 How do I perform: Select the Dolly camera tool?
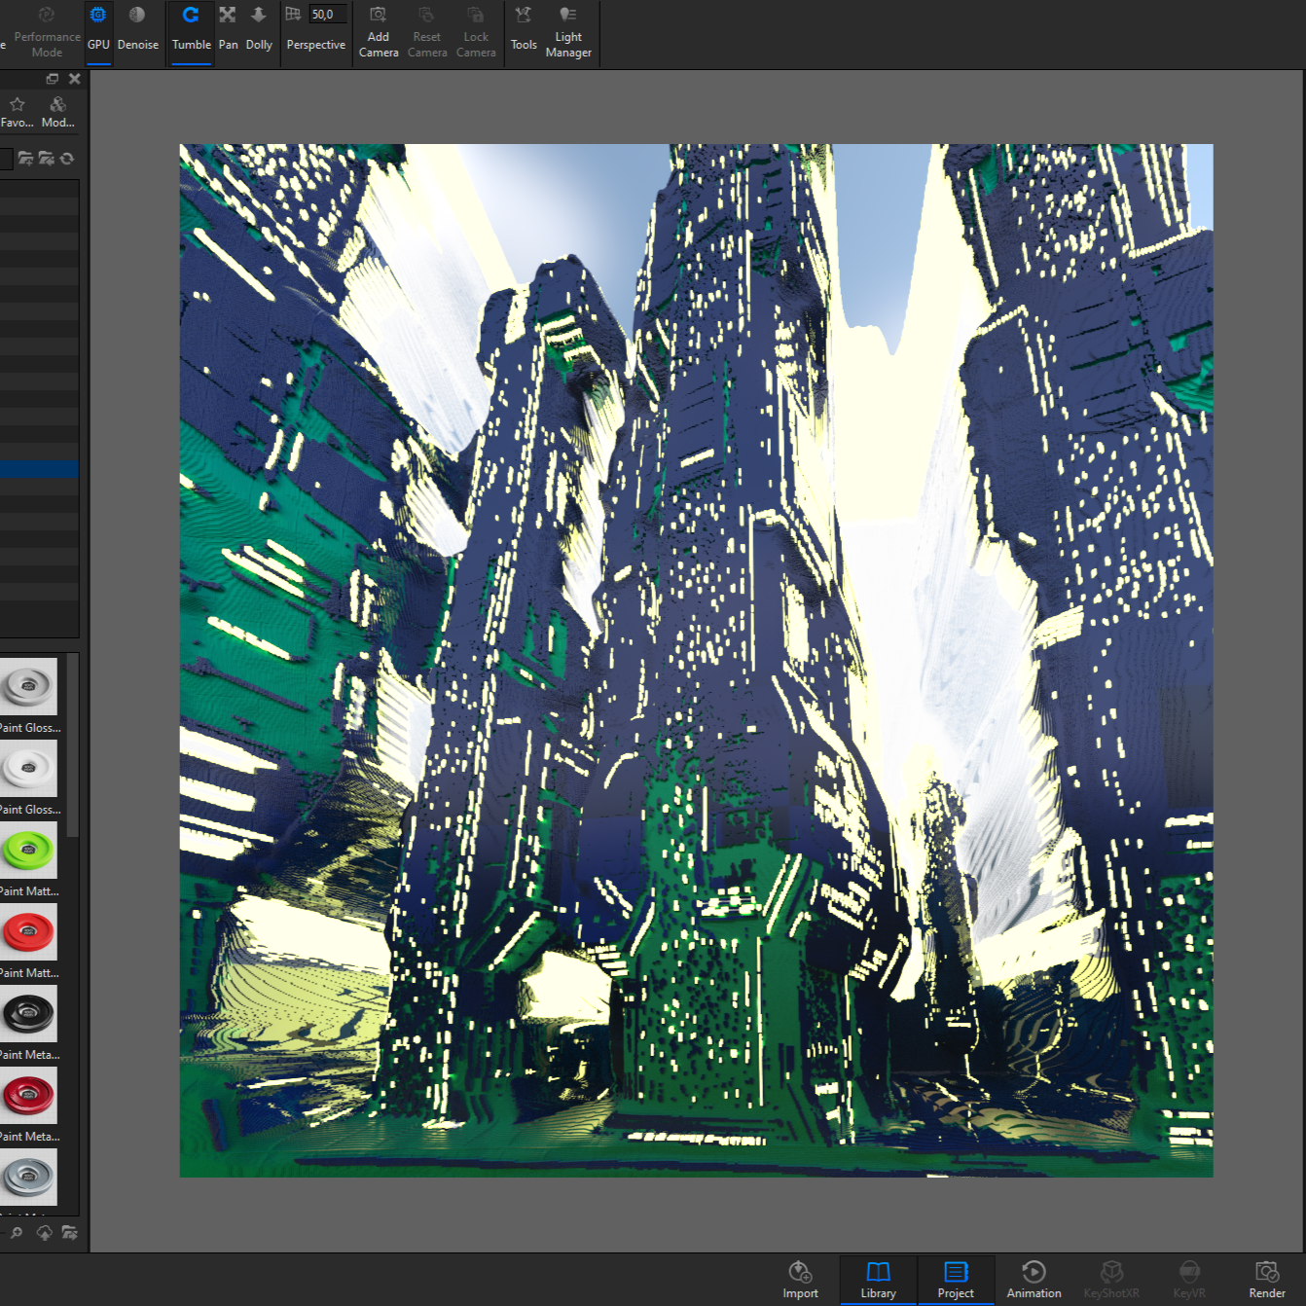point(259,32)
